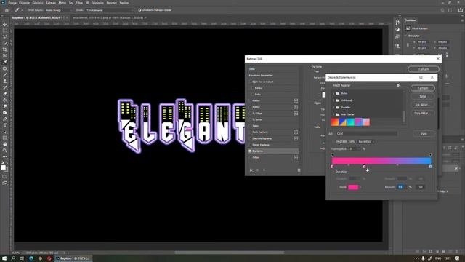Open Windows Start menu
Image resolution: width=465 pixels, height=262 pixels.
tap(4, 258)
